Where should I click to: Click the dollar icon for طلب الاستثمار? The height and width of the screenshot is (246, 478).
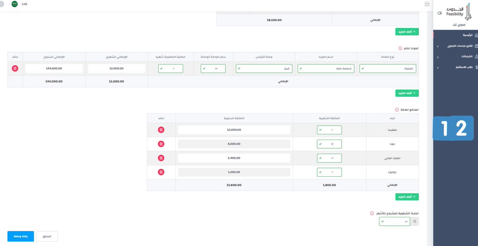click(477, 67)
